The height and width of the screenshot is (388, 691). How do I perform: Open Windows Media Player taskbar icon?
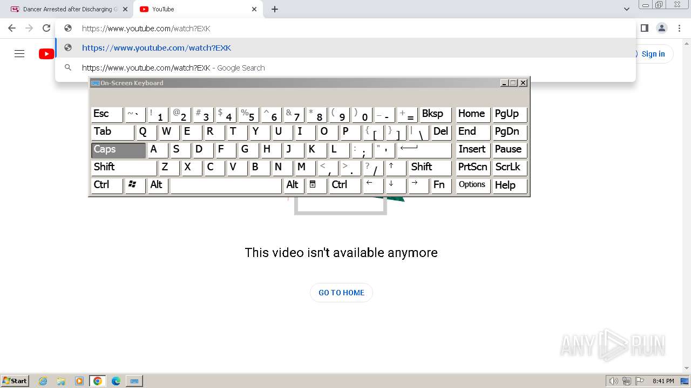[x=79, y=381]
